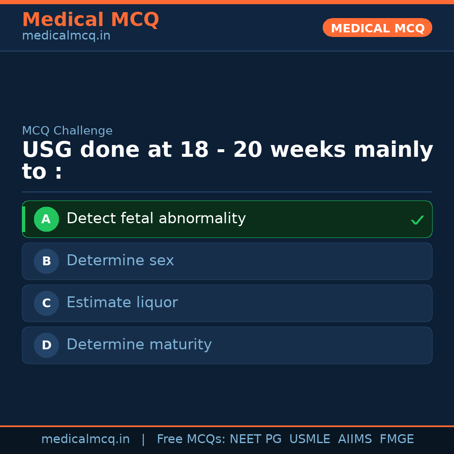
Task: Click the question text about USG weeks
Action: tap(227, 160)
